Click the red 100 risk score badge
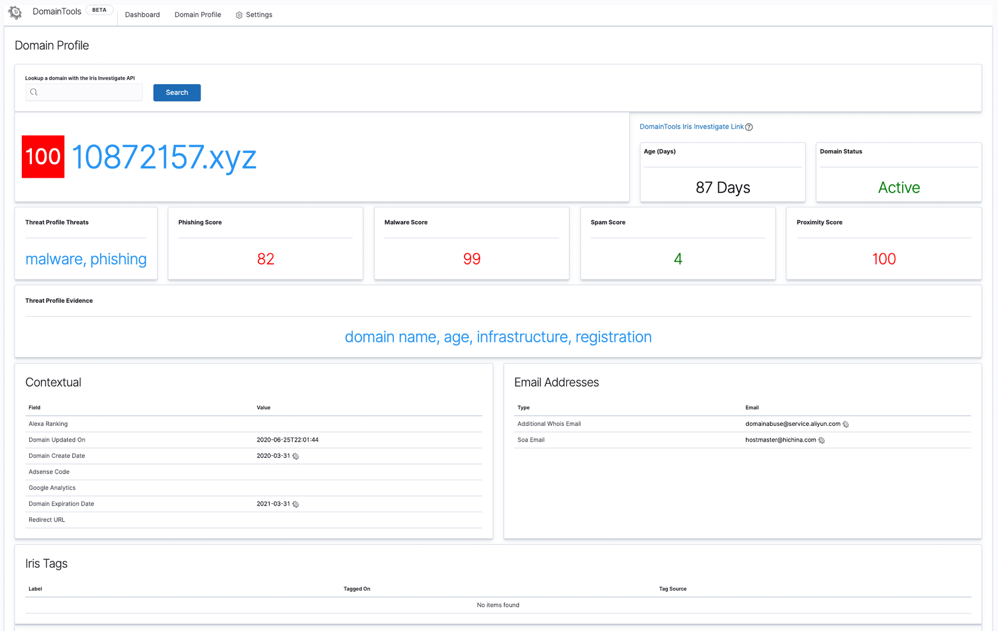Image resolution: width=998 pixels, height=631 pixels. pyautogui.click(x=43, y=157)
